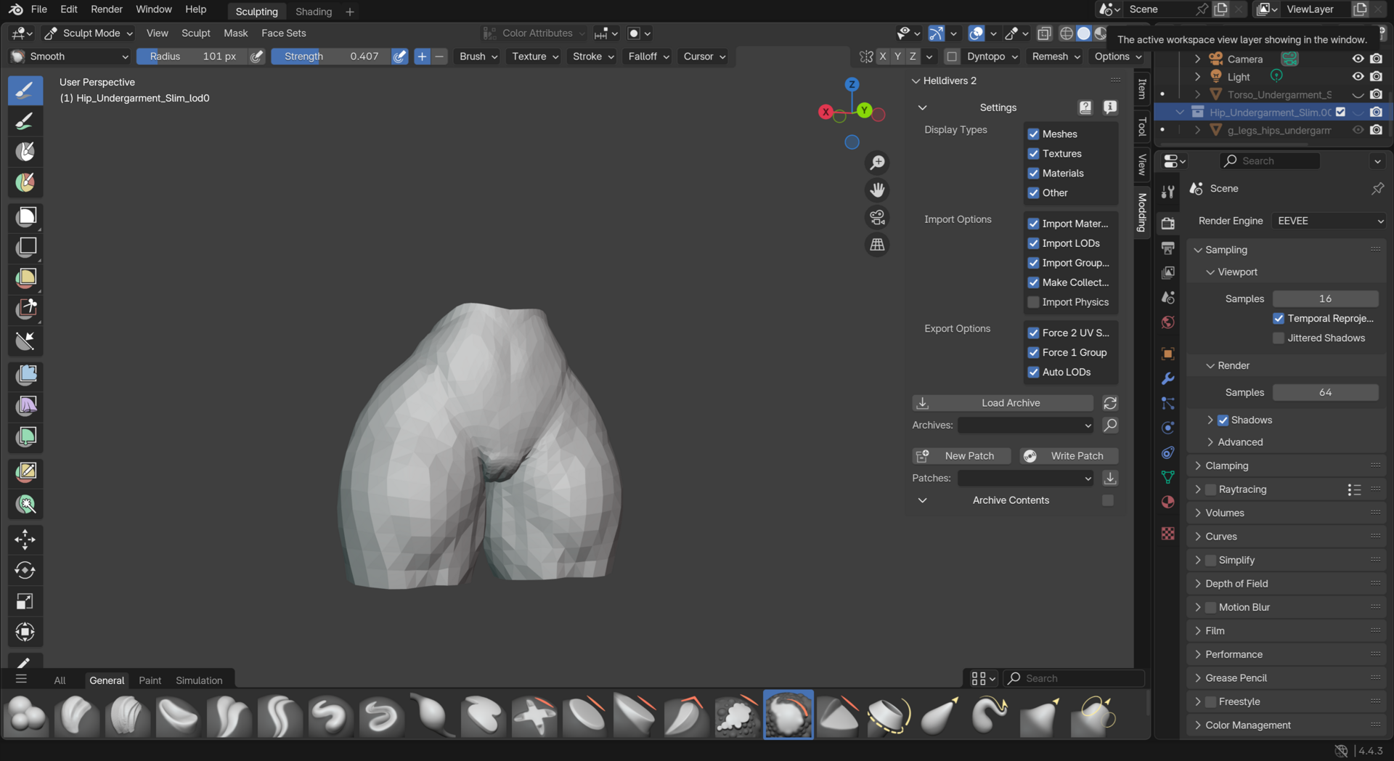
Task: Open the Archives dropdown list
Action: [x=1025, y=426]
